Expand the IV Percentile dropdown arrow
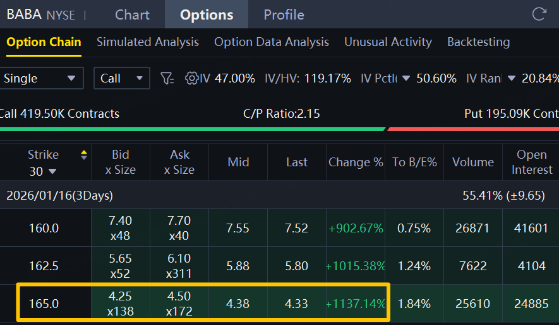 pos(406,78)
